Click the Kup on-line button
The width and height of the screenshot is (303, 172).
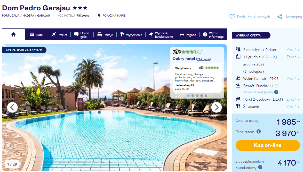coord(268,145)
